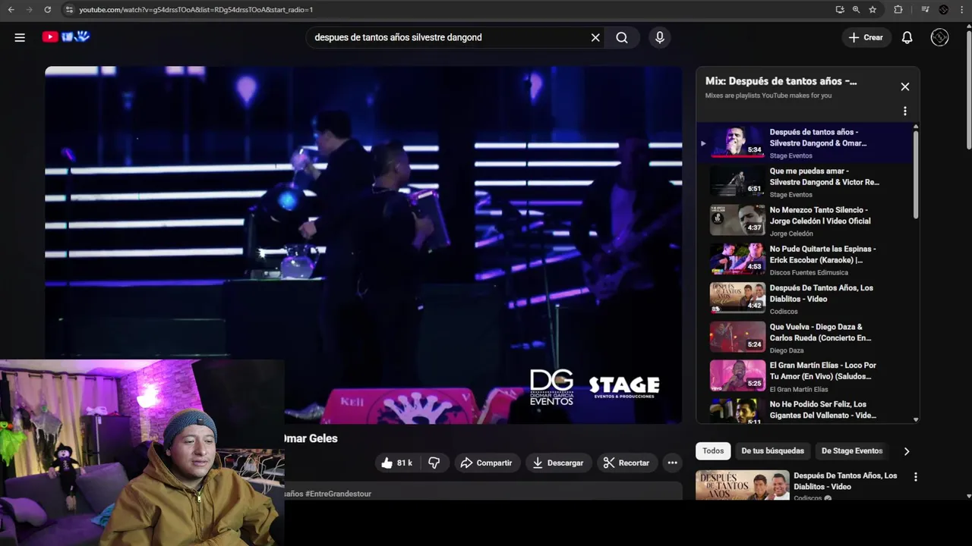The image size is (972, 546).
Task: Click the Mix: Después de tantos años title
Action: coord(781,81)
